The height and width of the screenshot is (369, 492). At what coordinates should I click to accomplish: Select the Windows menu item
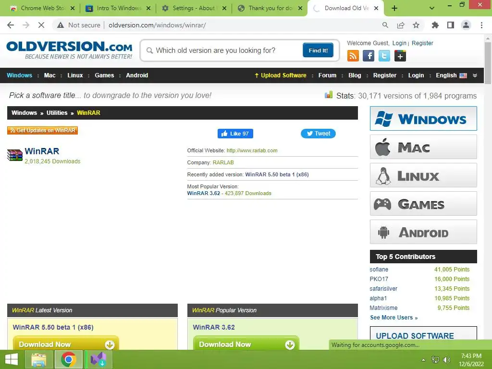19,75
